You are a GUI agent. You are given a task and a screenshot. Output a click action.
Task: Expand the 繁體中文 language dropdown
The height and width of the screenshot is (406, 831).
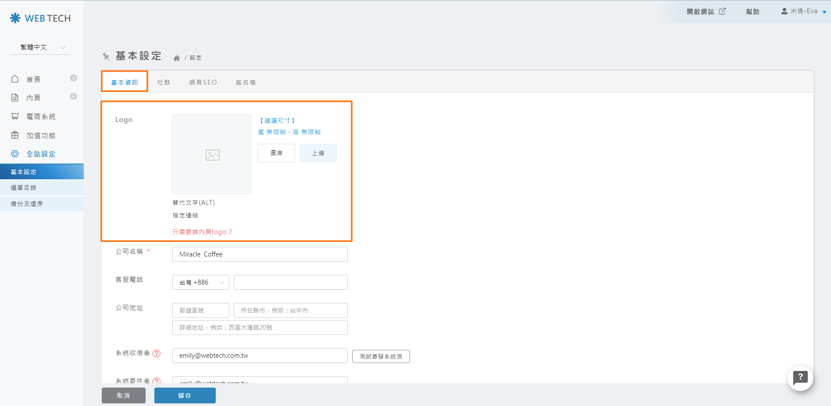pyautogui.click(x=40, y=47)
